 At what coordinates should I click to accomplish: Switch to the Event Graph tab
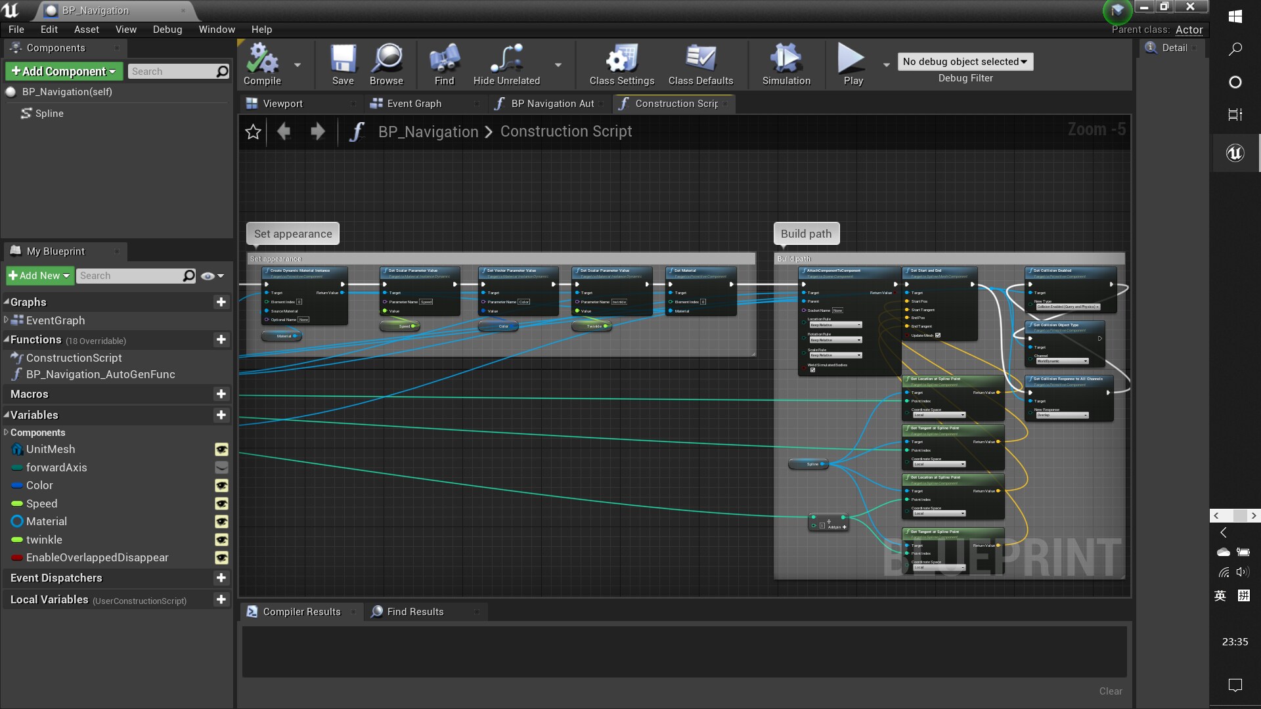[x=414, y=104]
